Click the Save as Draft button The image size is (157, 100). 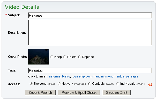[x=117, y=92]
